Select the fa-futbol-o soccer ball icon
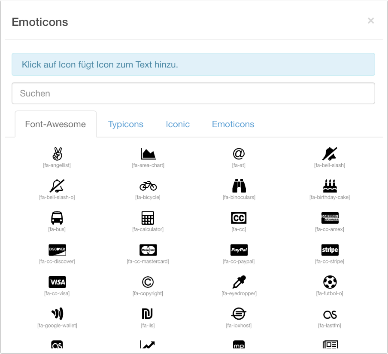 330,282
